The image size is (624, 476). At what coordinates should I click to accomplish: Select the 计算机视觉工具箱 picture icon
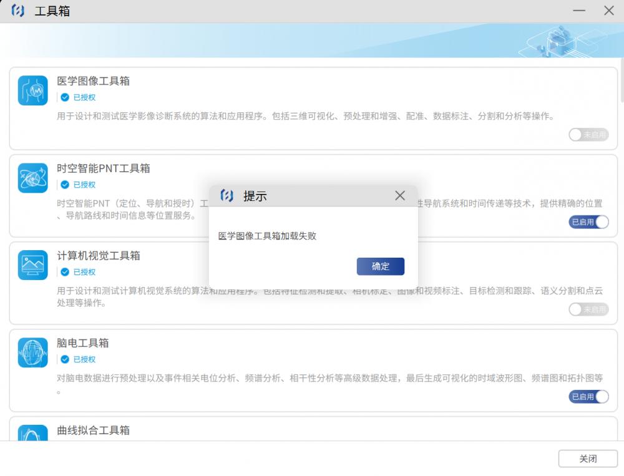(32, 265)
